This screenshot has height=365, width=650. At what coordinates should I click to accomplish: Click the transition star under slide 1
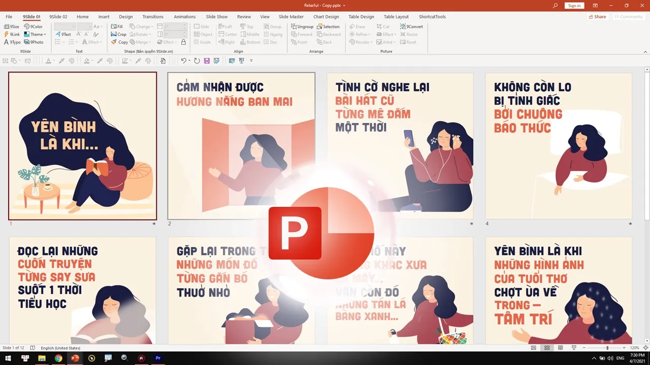[x=154, y=224]
